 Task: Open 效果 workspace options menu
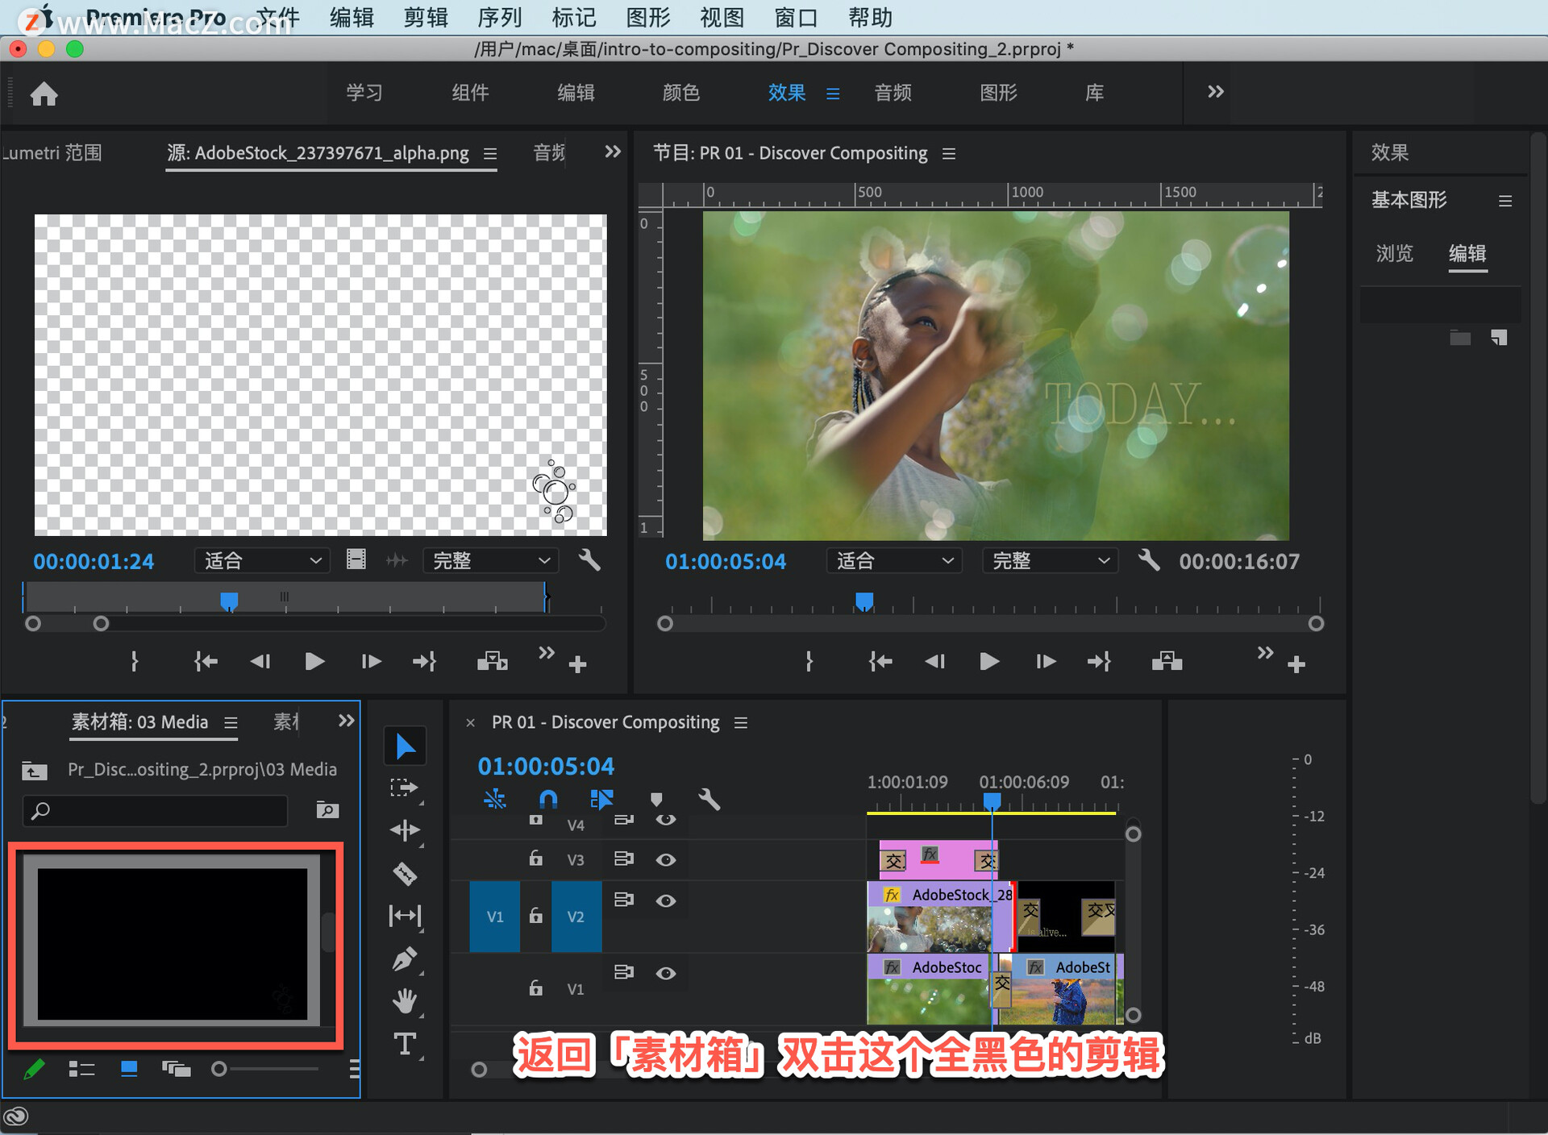833,94
